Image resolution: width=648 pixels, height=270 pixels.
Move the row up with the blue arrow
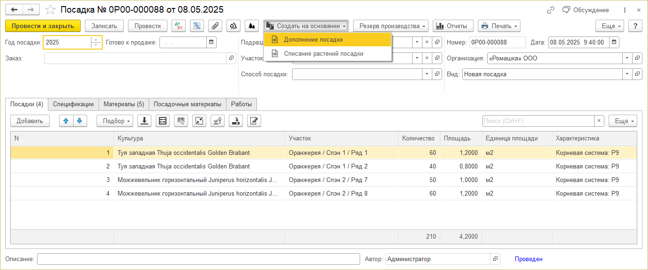(66, 121)
